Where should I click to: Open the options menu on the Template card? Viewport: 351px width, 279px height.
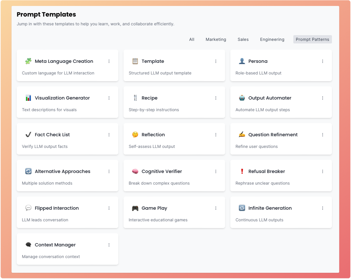216,61
